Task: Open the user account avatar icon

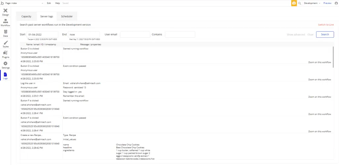Action: coord(336,3)
